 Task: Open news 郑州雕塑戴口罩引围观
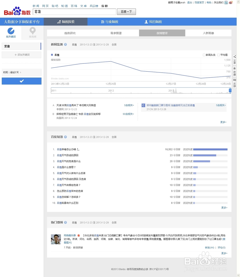pyautogui.click(x=170, y=105)
